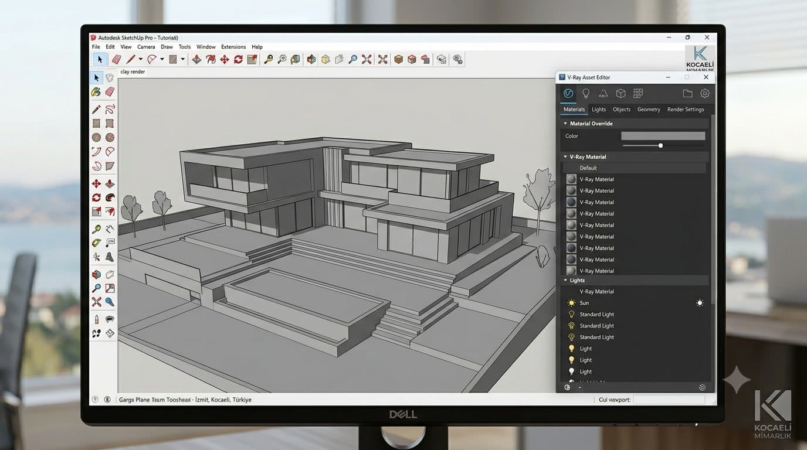Viewport: 807px width, 450px height.
Task: Collapse the V-Ray Material section
Action: [565, 157]
